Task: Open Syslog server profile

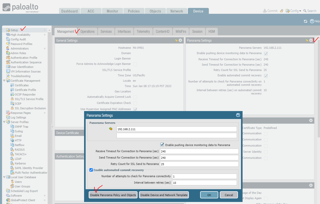Action: [19, 131]
